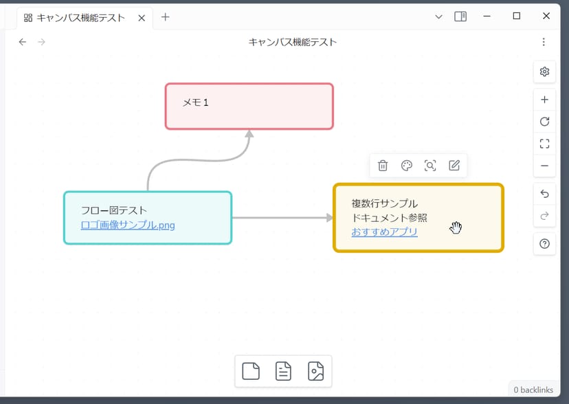Add a note from vault

pyautogui.click(x=283, y=372)
